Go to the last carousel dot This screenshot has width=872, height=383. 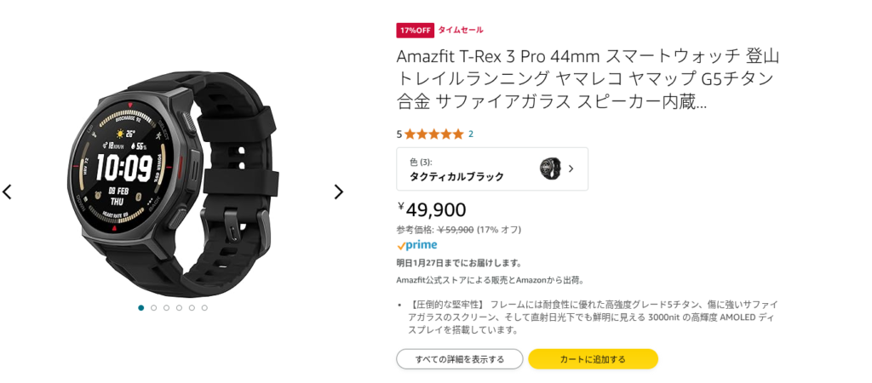(x=204, y=307)
